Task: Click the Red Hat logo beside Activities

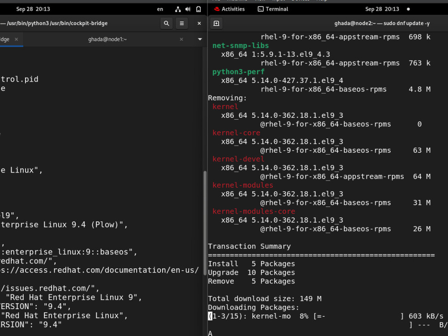Action: tap(217, 9)
